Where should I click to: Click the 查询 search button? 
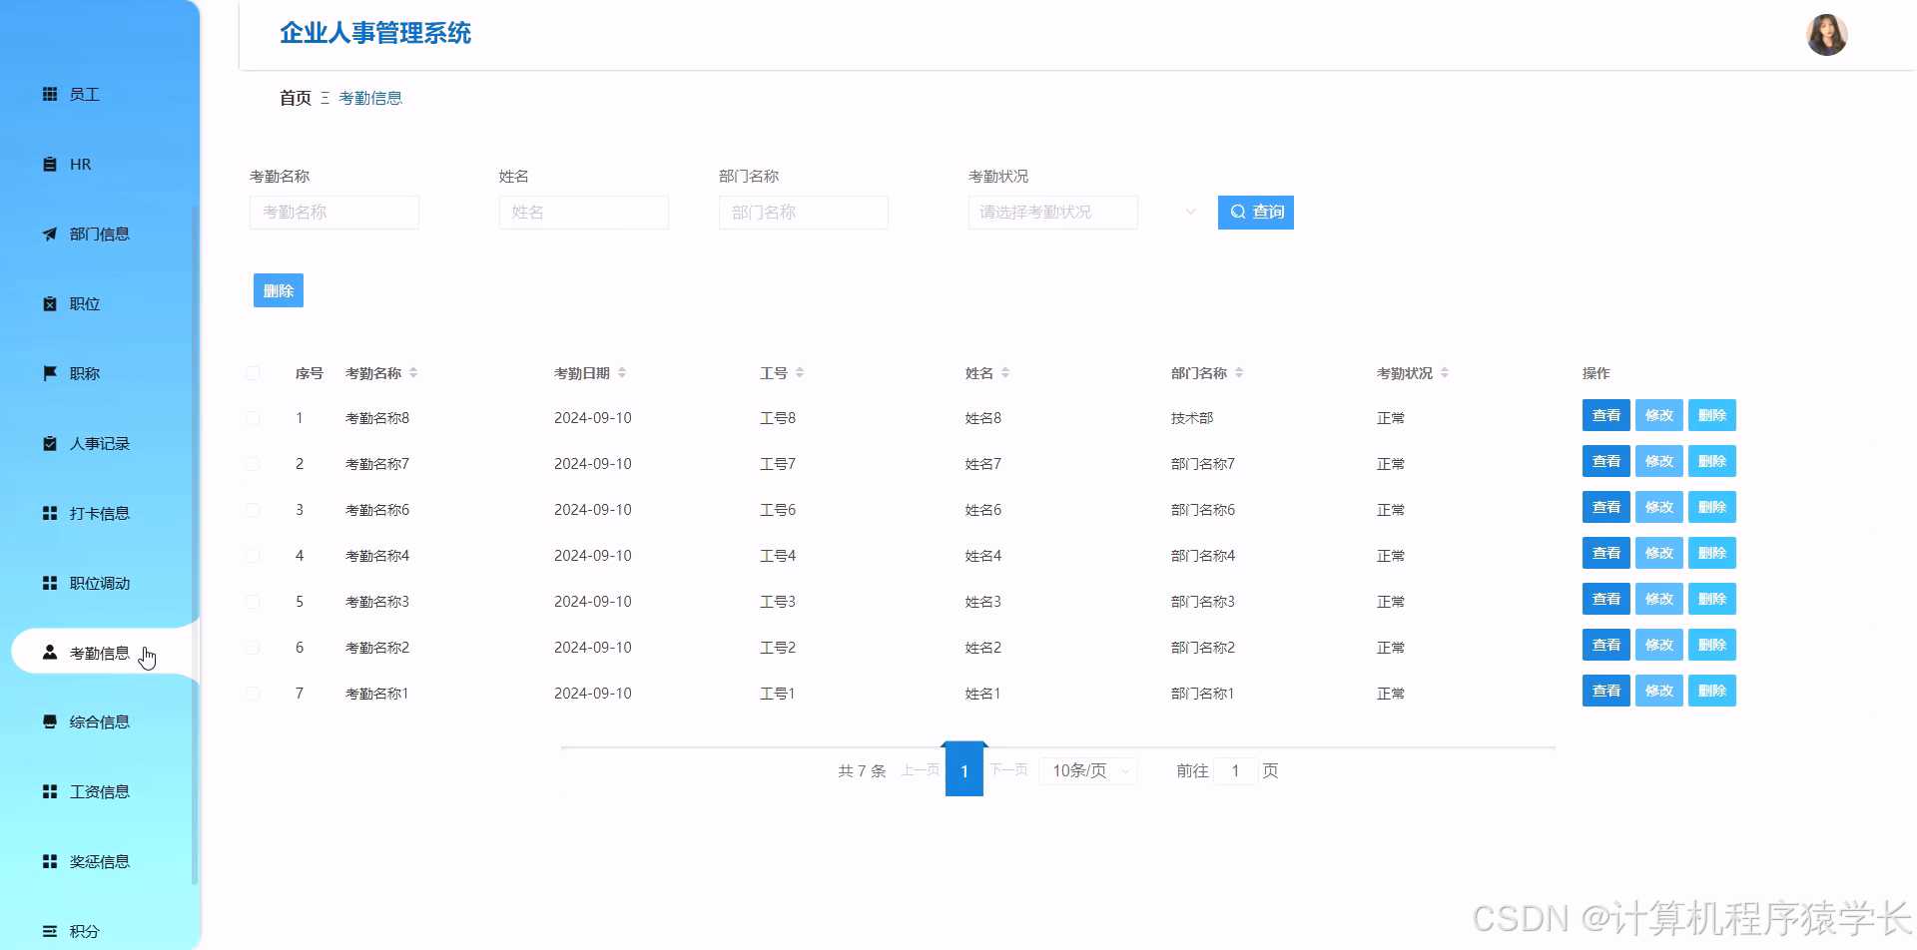[x=1255, y=212]
